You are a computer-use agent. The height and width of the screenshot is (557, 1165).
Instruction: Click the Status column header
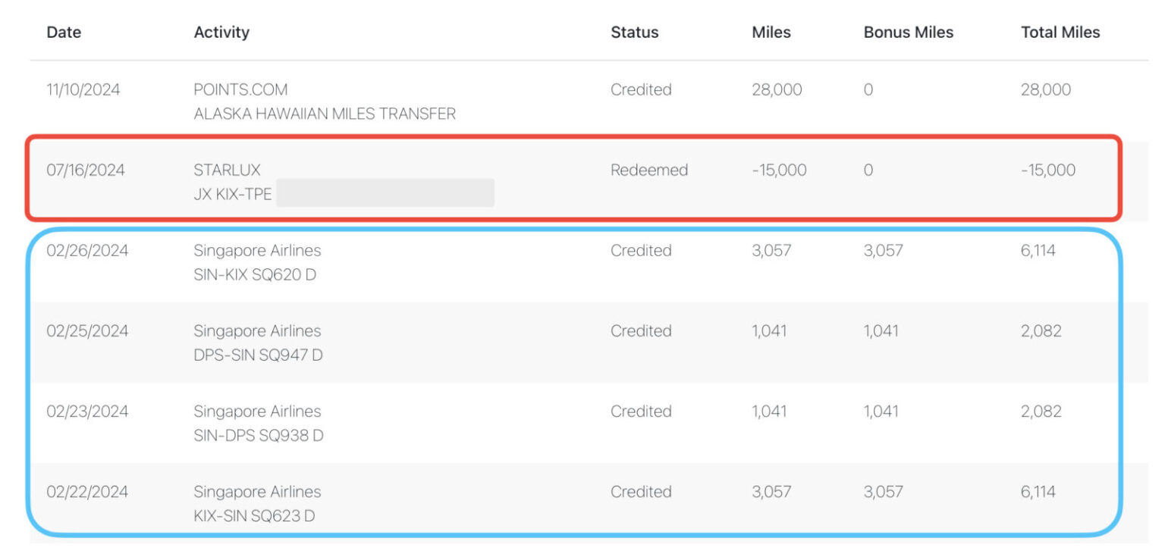634,33
